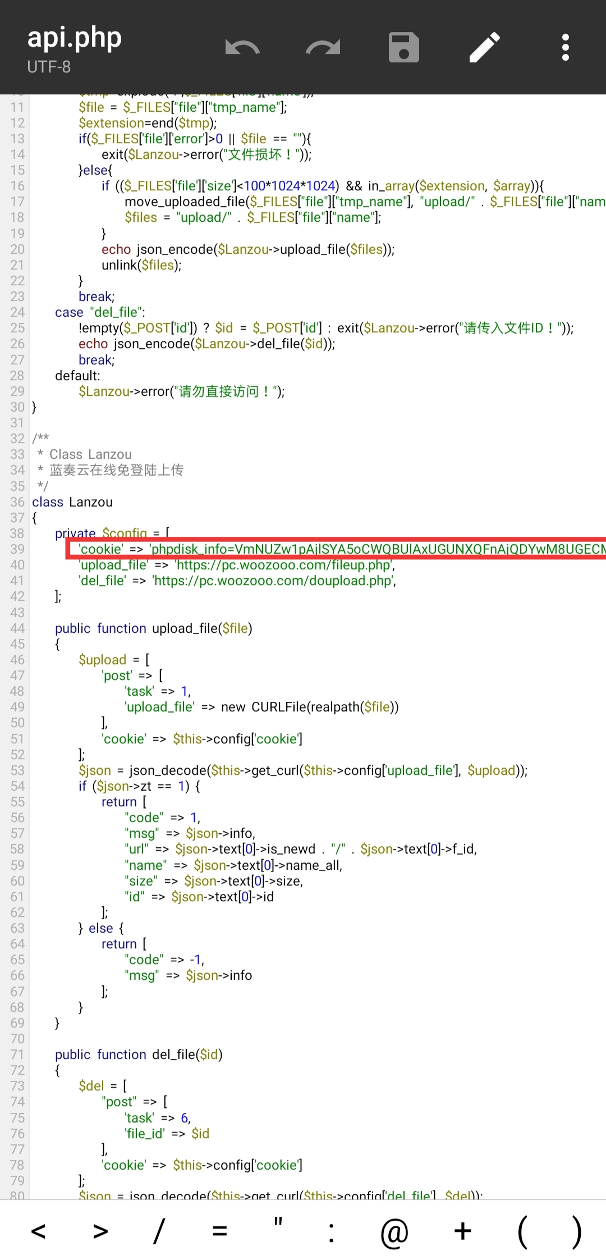Tap the pencil edit mode icon
The image size is (606, 1260).
tap(485, 48)
